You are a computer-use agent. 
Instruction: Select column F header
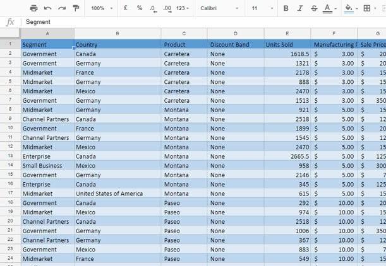(334, 33)
